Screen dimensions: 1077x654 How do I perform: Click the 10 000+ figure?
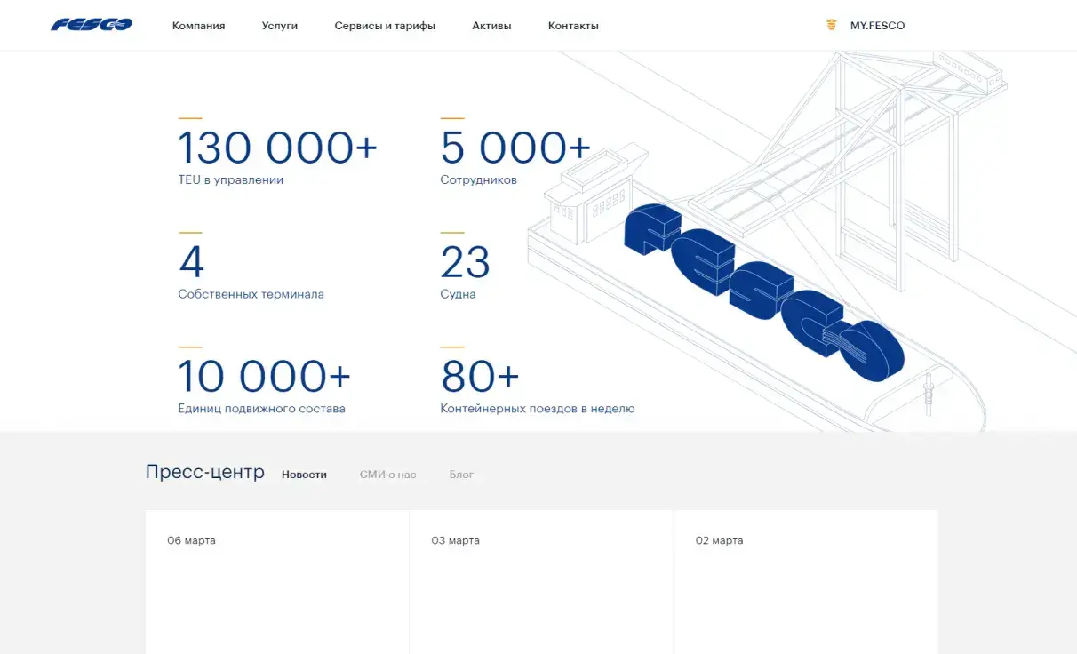click(x=265, y=377)
